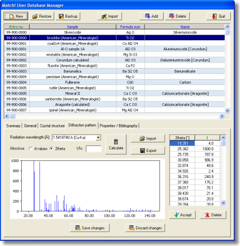Click the entry list scroll down arrow
240x246 pixels.
coord(227,111)
